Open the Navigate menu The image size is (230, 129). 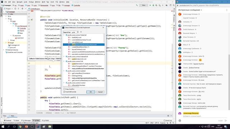[x=19, y=2]
